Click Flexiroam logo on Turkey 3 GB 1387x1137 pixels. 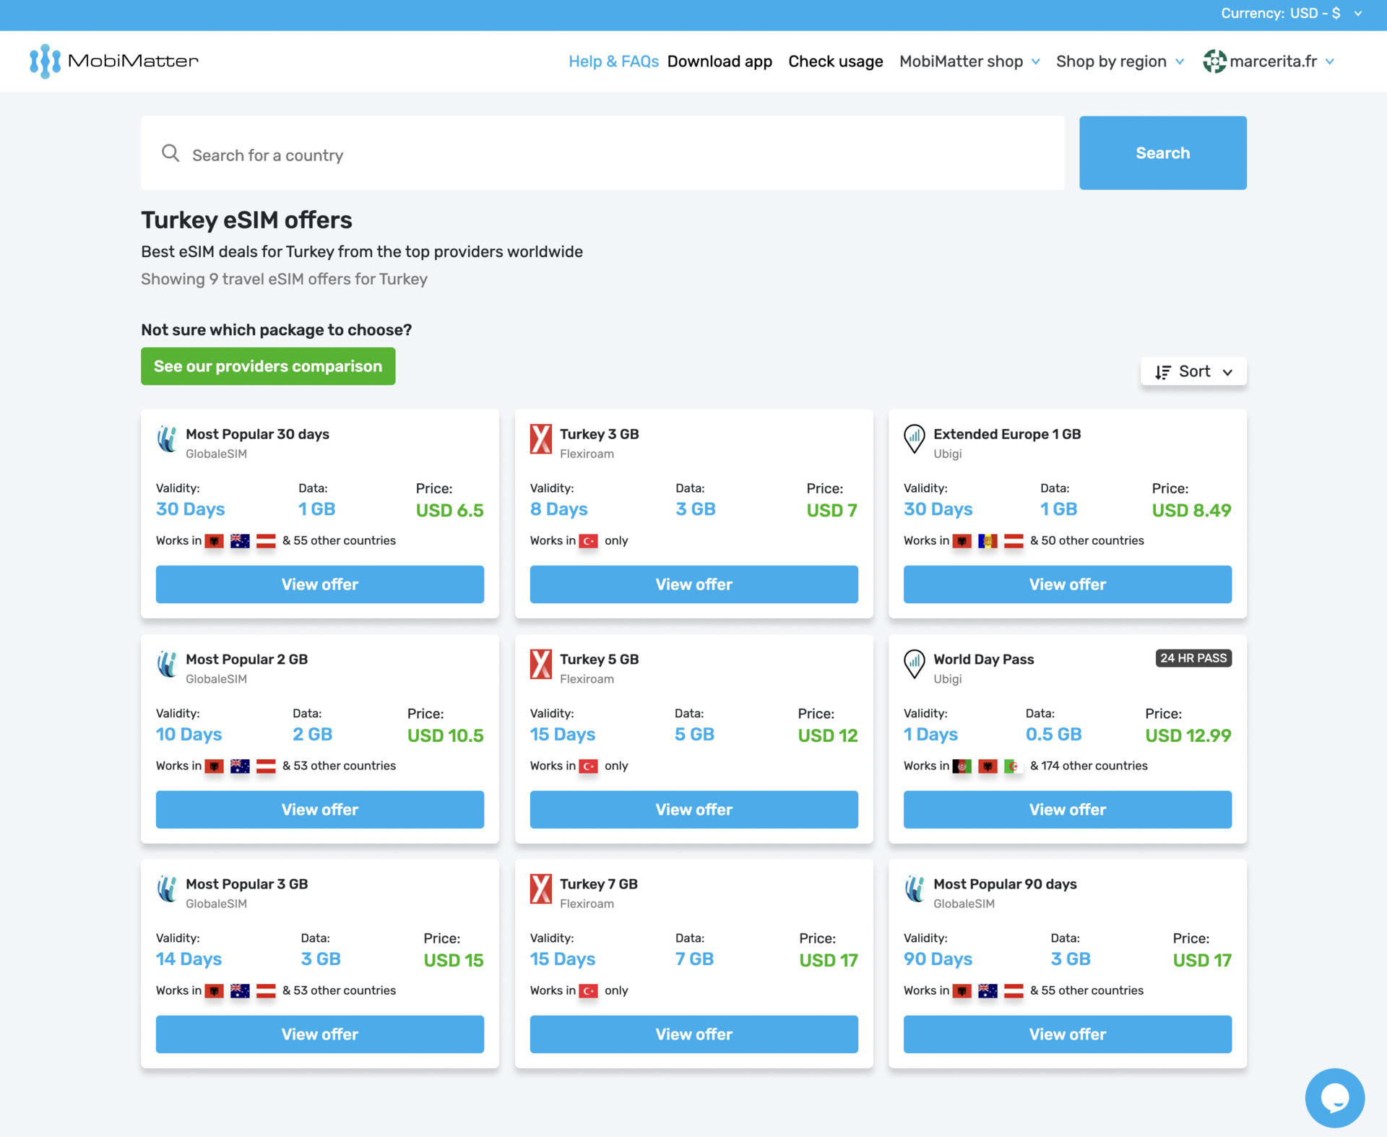pyautogui.click(x=541, y=439)
